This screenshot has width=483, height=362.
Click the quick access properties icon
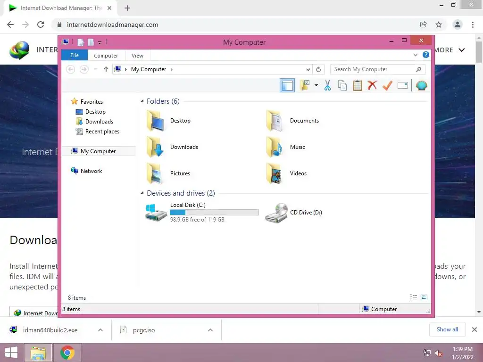pyautogui.click(x=80, y=42)
